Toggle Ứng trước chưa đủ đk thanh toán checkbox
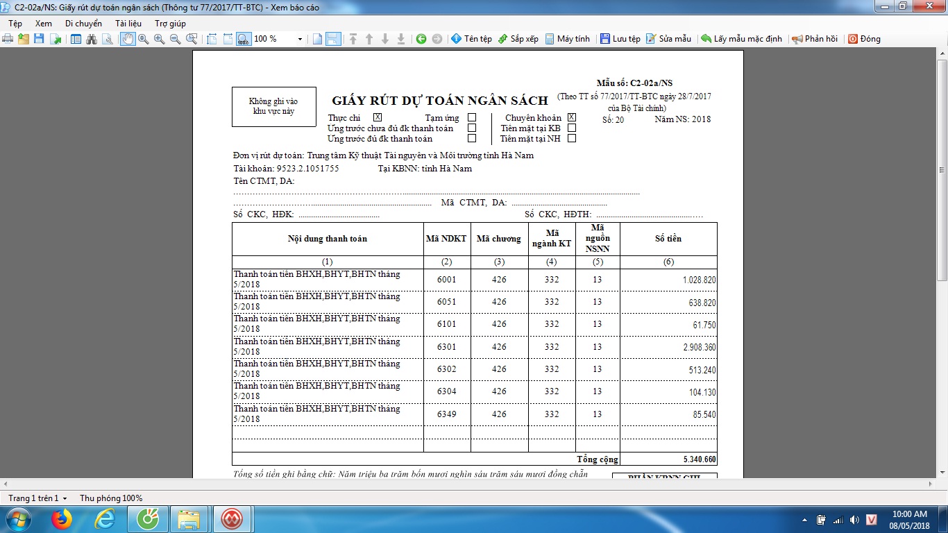This screenshot has height=533, width=948. coord(472,128)
